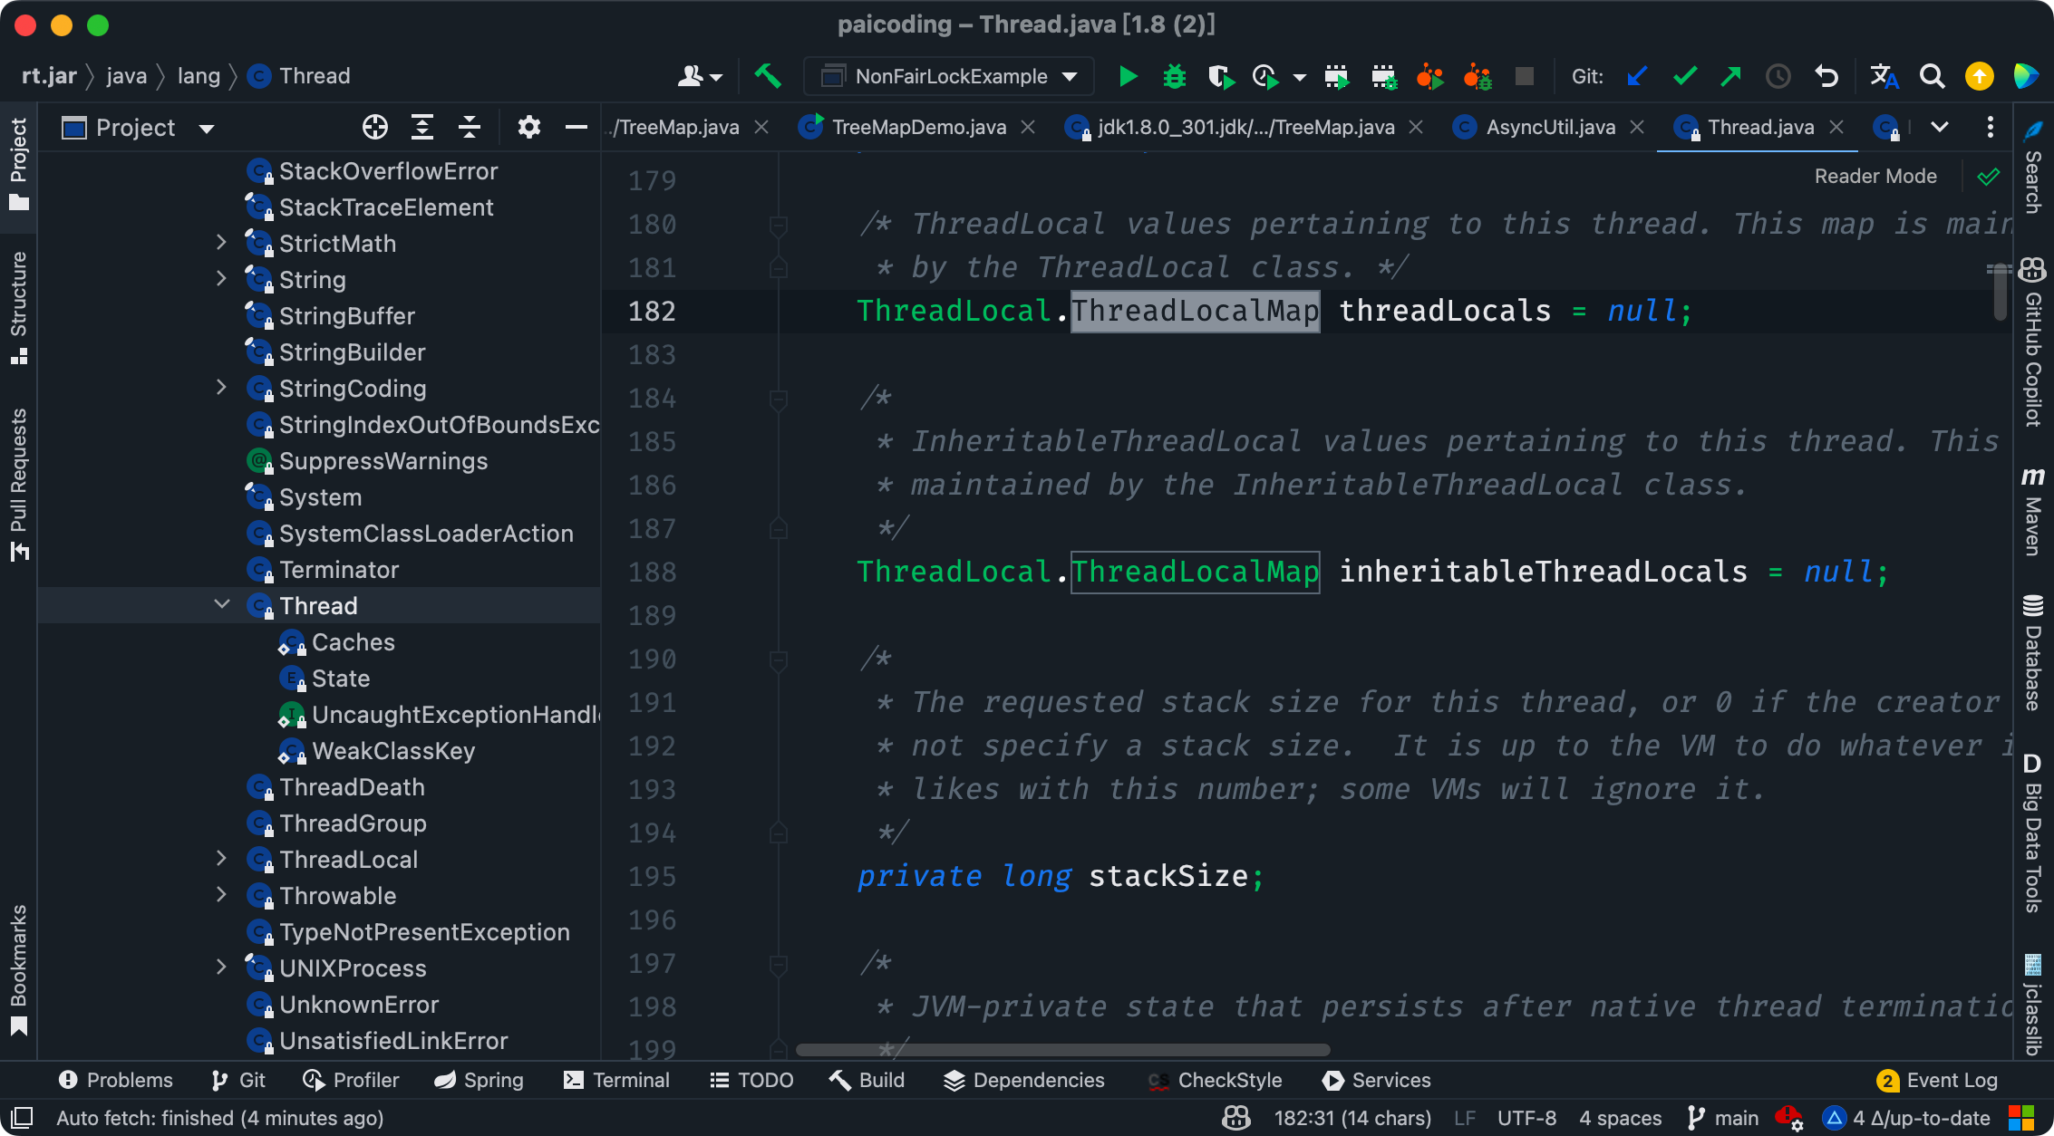Collapse the expanded Thread tree node
This screenshot has width=2054, height=1136.
point(222,604)
